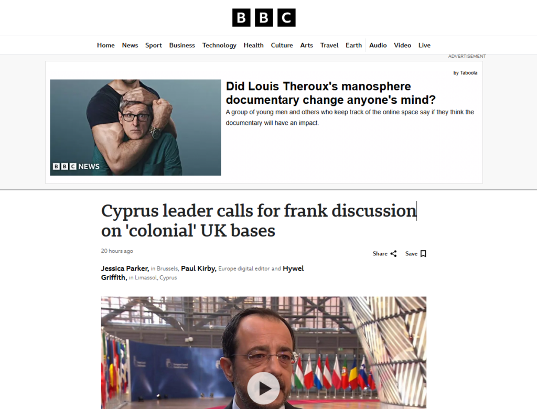The image size is (537, 409).
Task: Select Business in the navigation bar
Action: pyautogui.click(x=182, y=45)
